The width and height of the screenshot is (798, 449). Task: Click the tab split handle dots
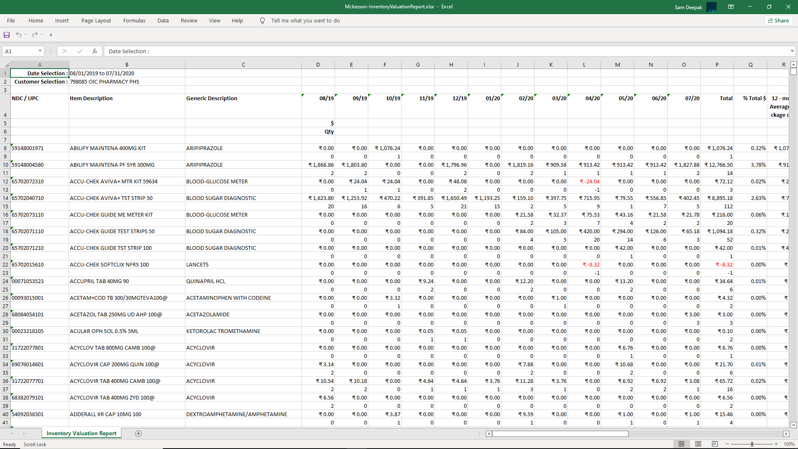point(479,434)
